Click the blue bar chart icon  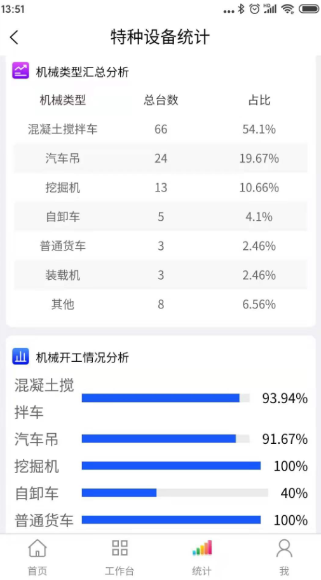(x=21, y=356)
